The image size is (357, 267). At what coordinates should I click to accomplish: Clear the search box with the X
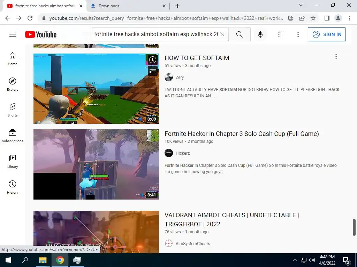pos(222,34)
